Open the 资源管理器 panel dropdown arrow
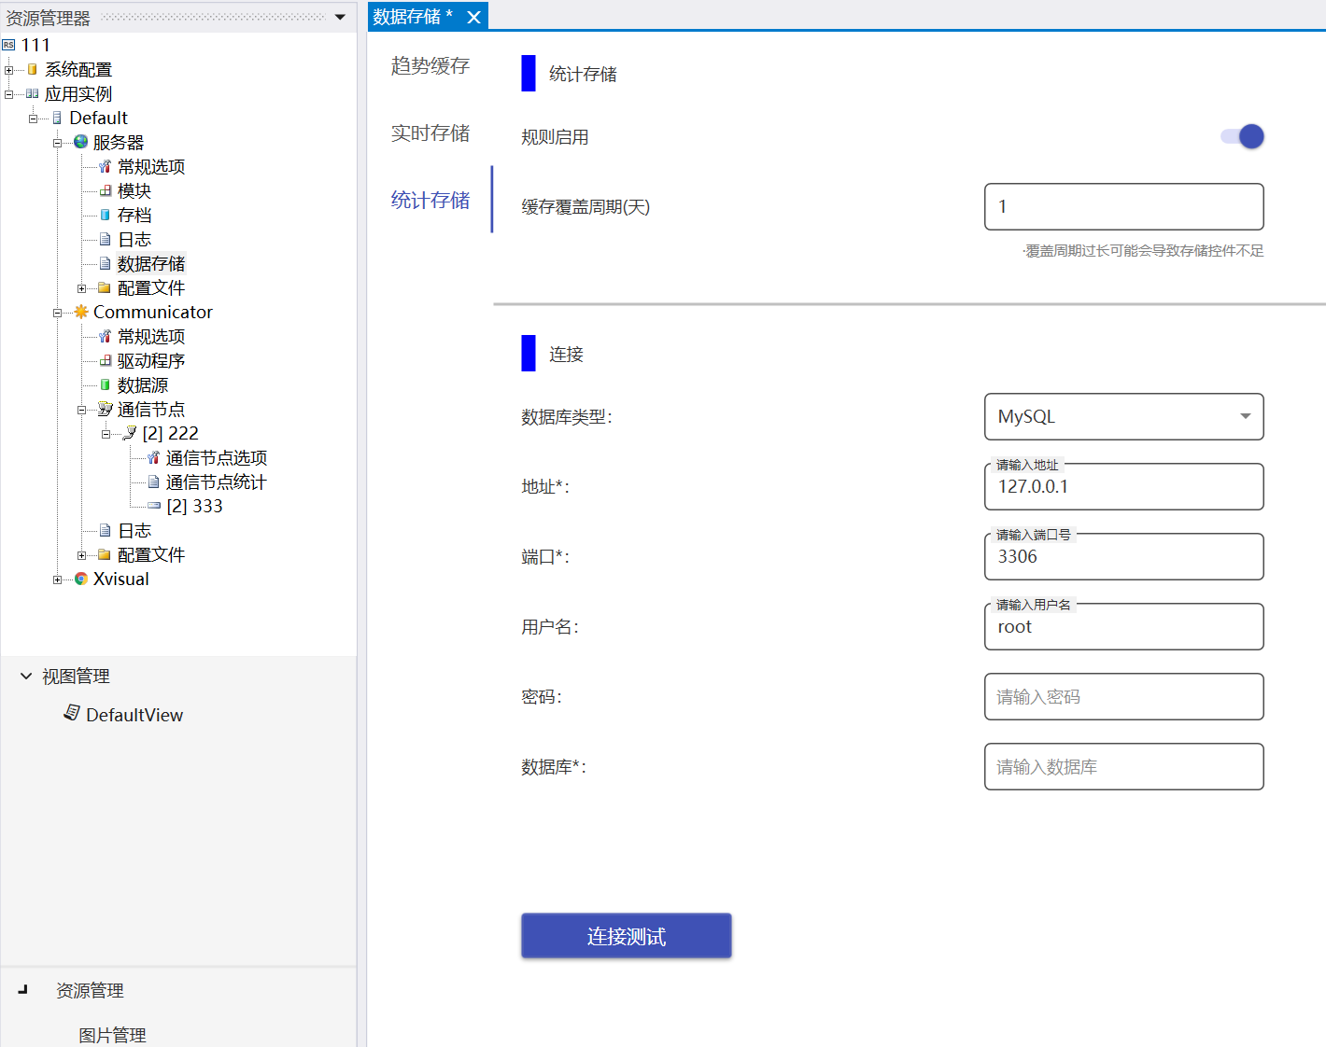 click(340, 17)
